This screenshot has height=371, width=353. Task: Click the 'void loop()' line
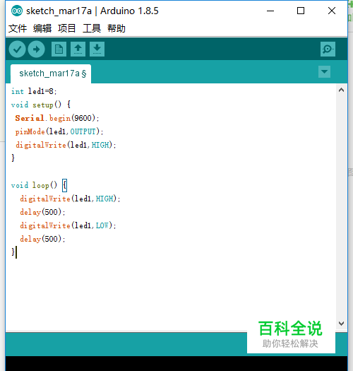tap(39, 185)
